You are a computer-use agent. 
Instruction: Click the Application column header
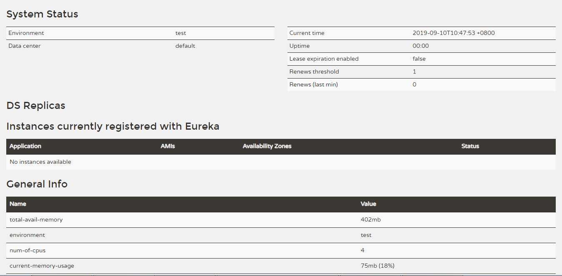[25, 146]
